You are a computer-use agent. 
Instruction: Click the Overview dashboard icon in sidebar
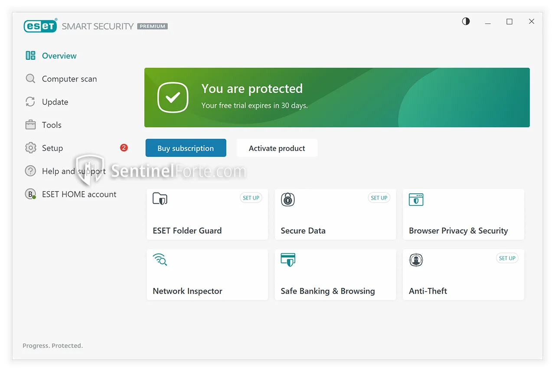click(x=30, y=55)
